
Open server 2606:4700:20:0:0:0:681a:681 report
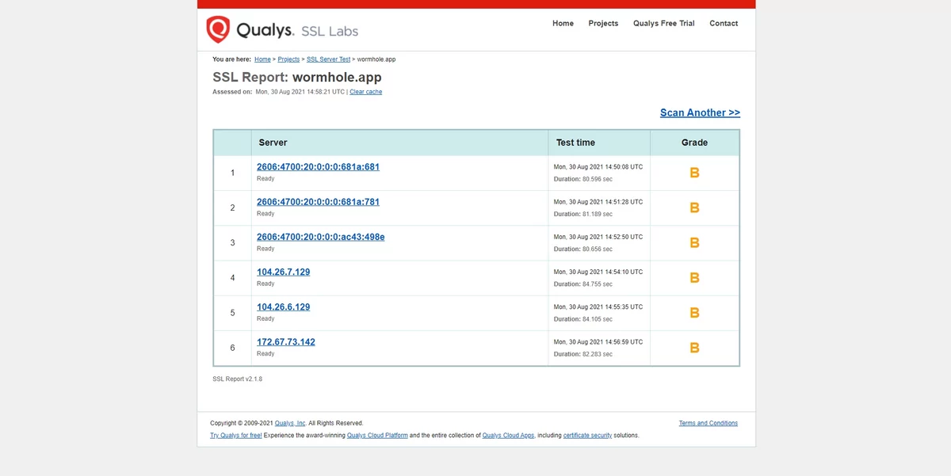(x=318, y=167)
